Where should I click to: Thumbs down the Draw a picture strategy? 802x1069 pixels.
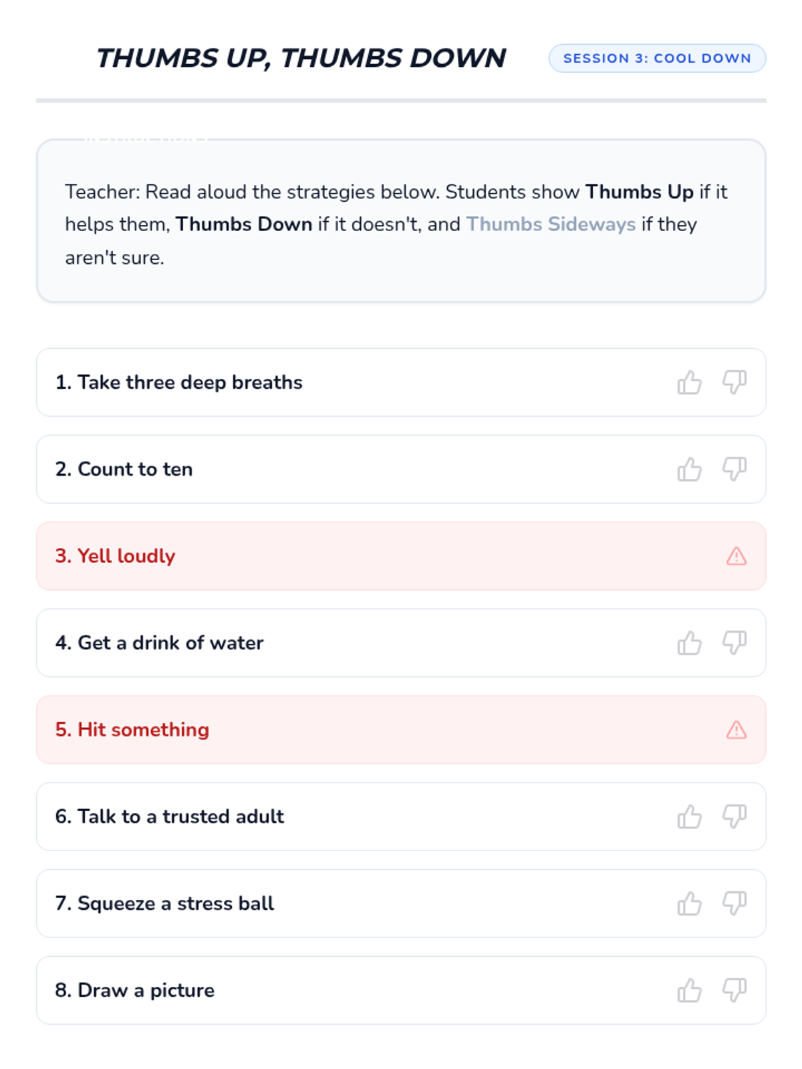(x=734, y=991)
